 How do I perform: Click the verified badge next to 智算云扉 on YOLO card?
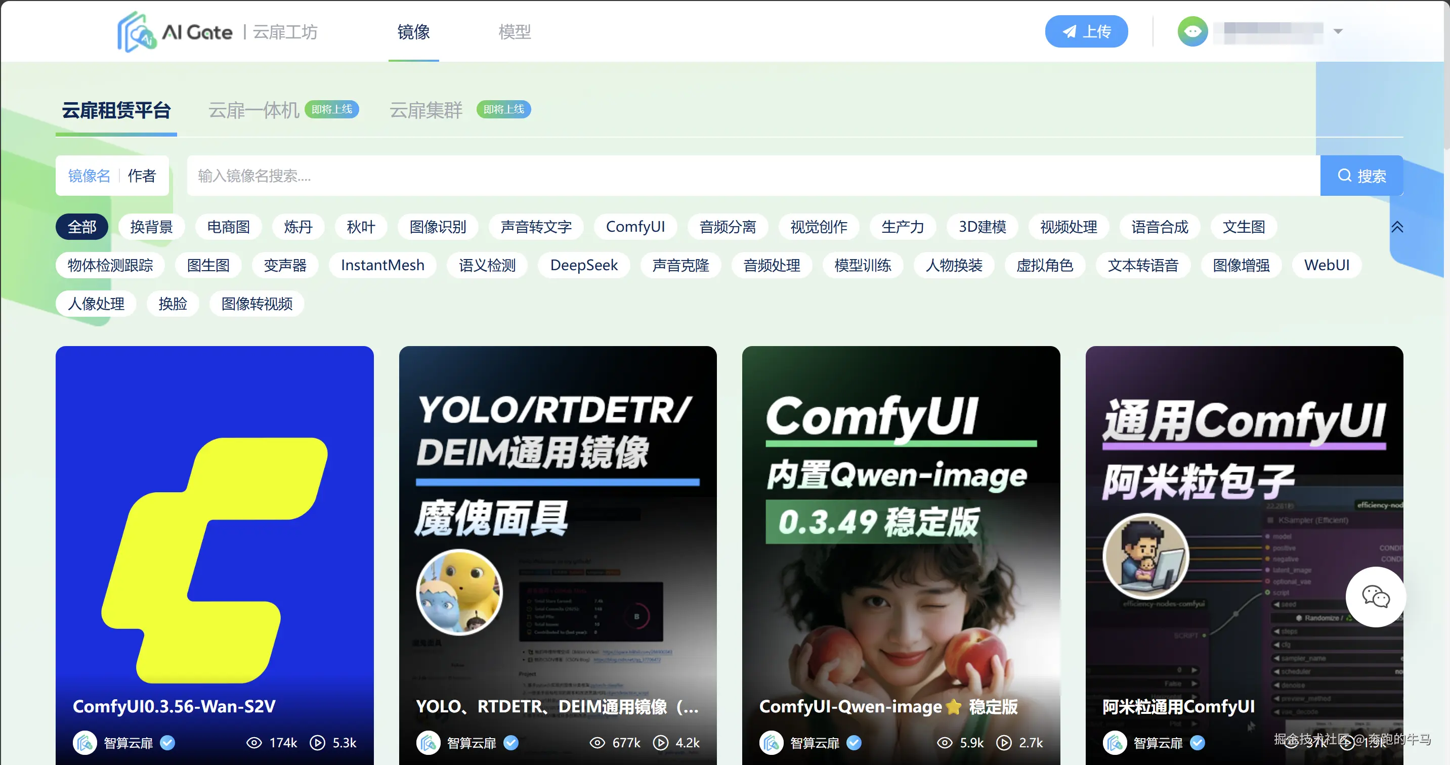click(x=511, y=743)
